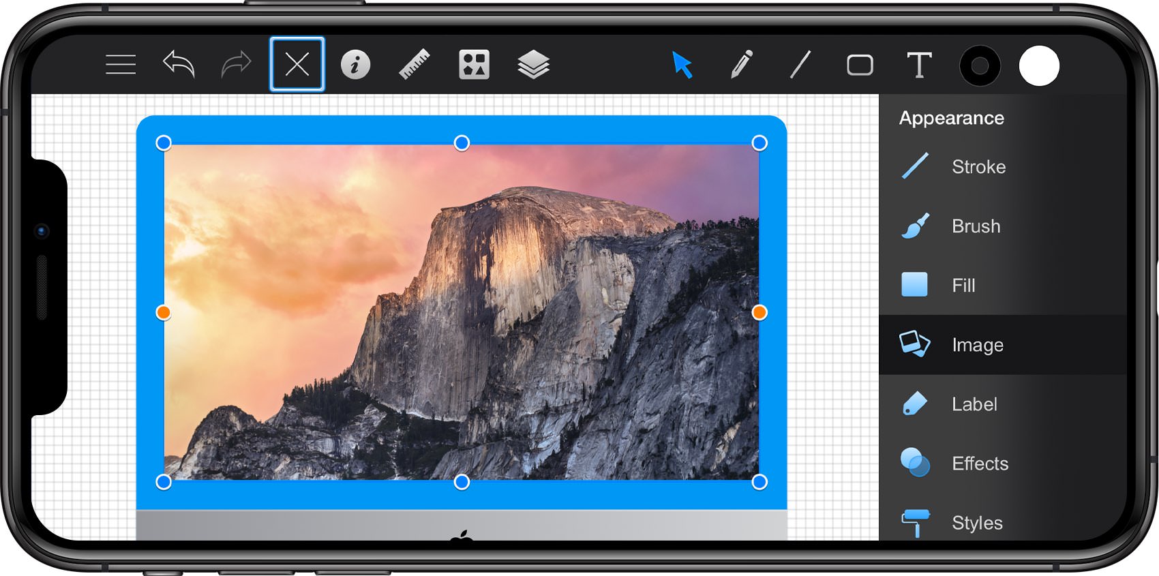Open Brush appearance settings
This screenshot has height=576, width=1159.
click(1002, 226)
